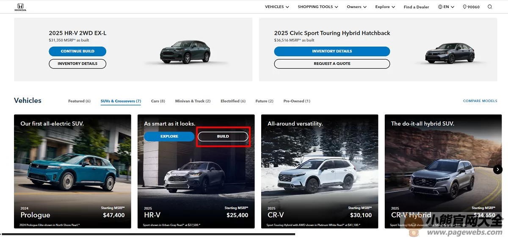Switch to the Pre-Owned (1) tab

[297, 101]
